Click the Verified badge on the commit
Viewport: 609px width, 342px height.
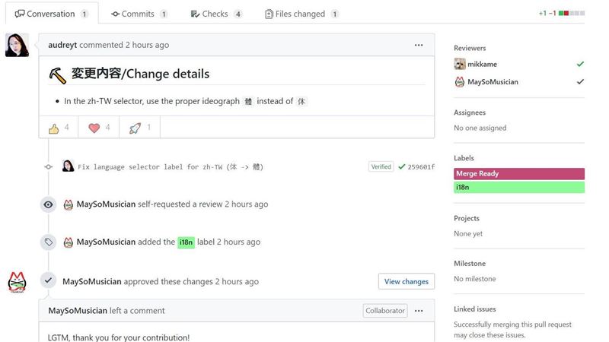tap(381, 166)
